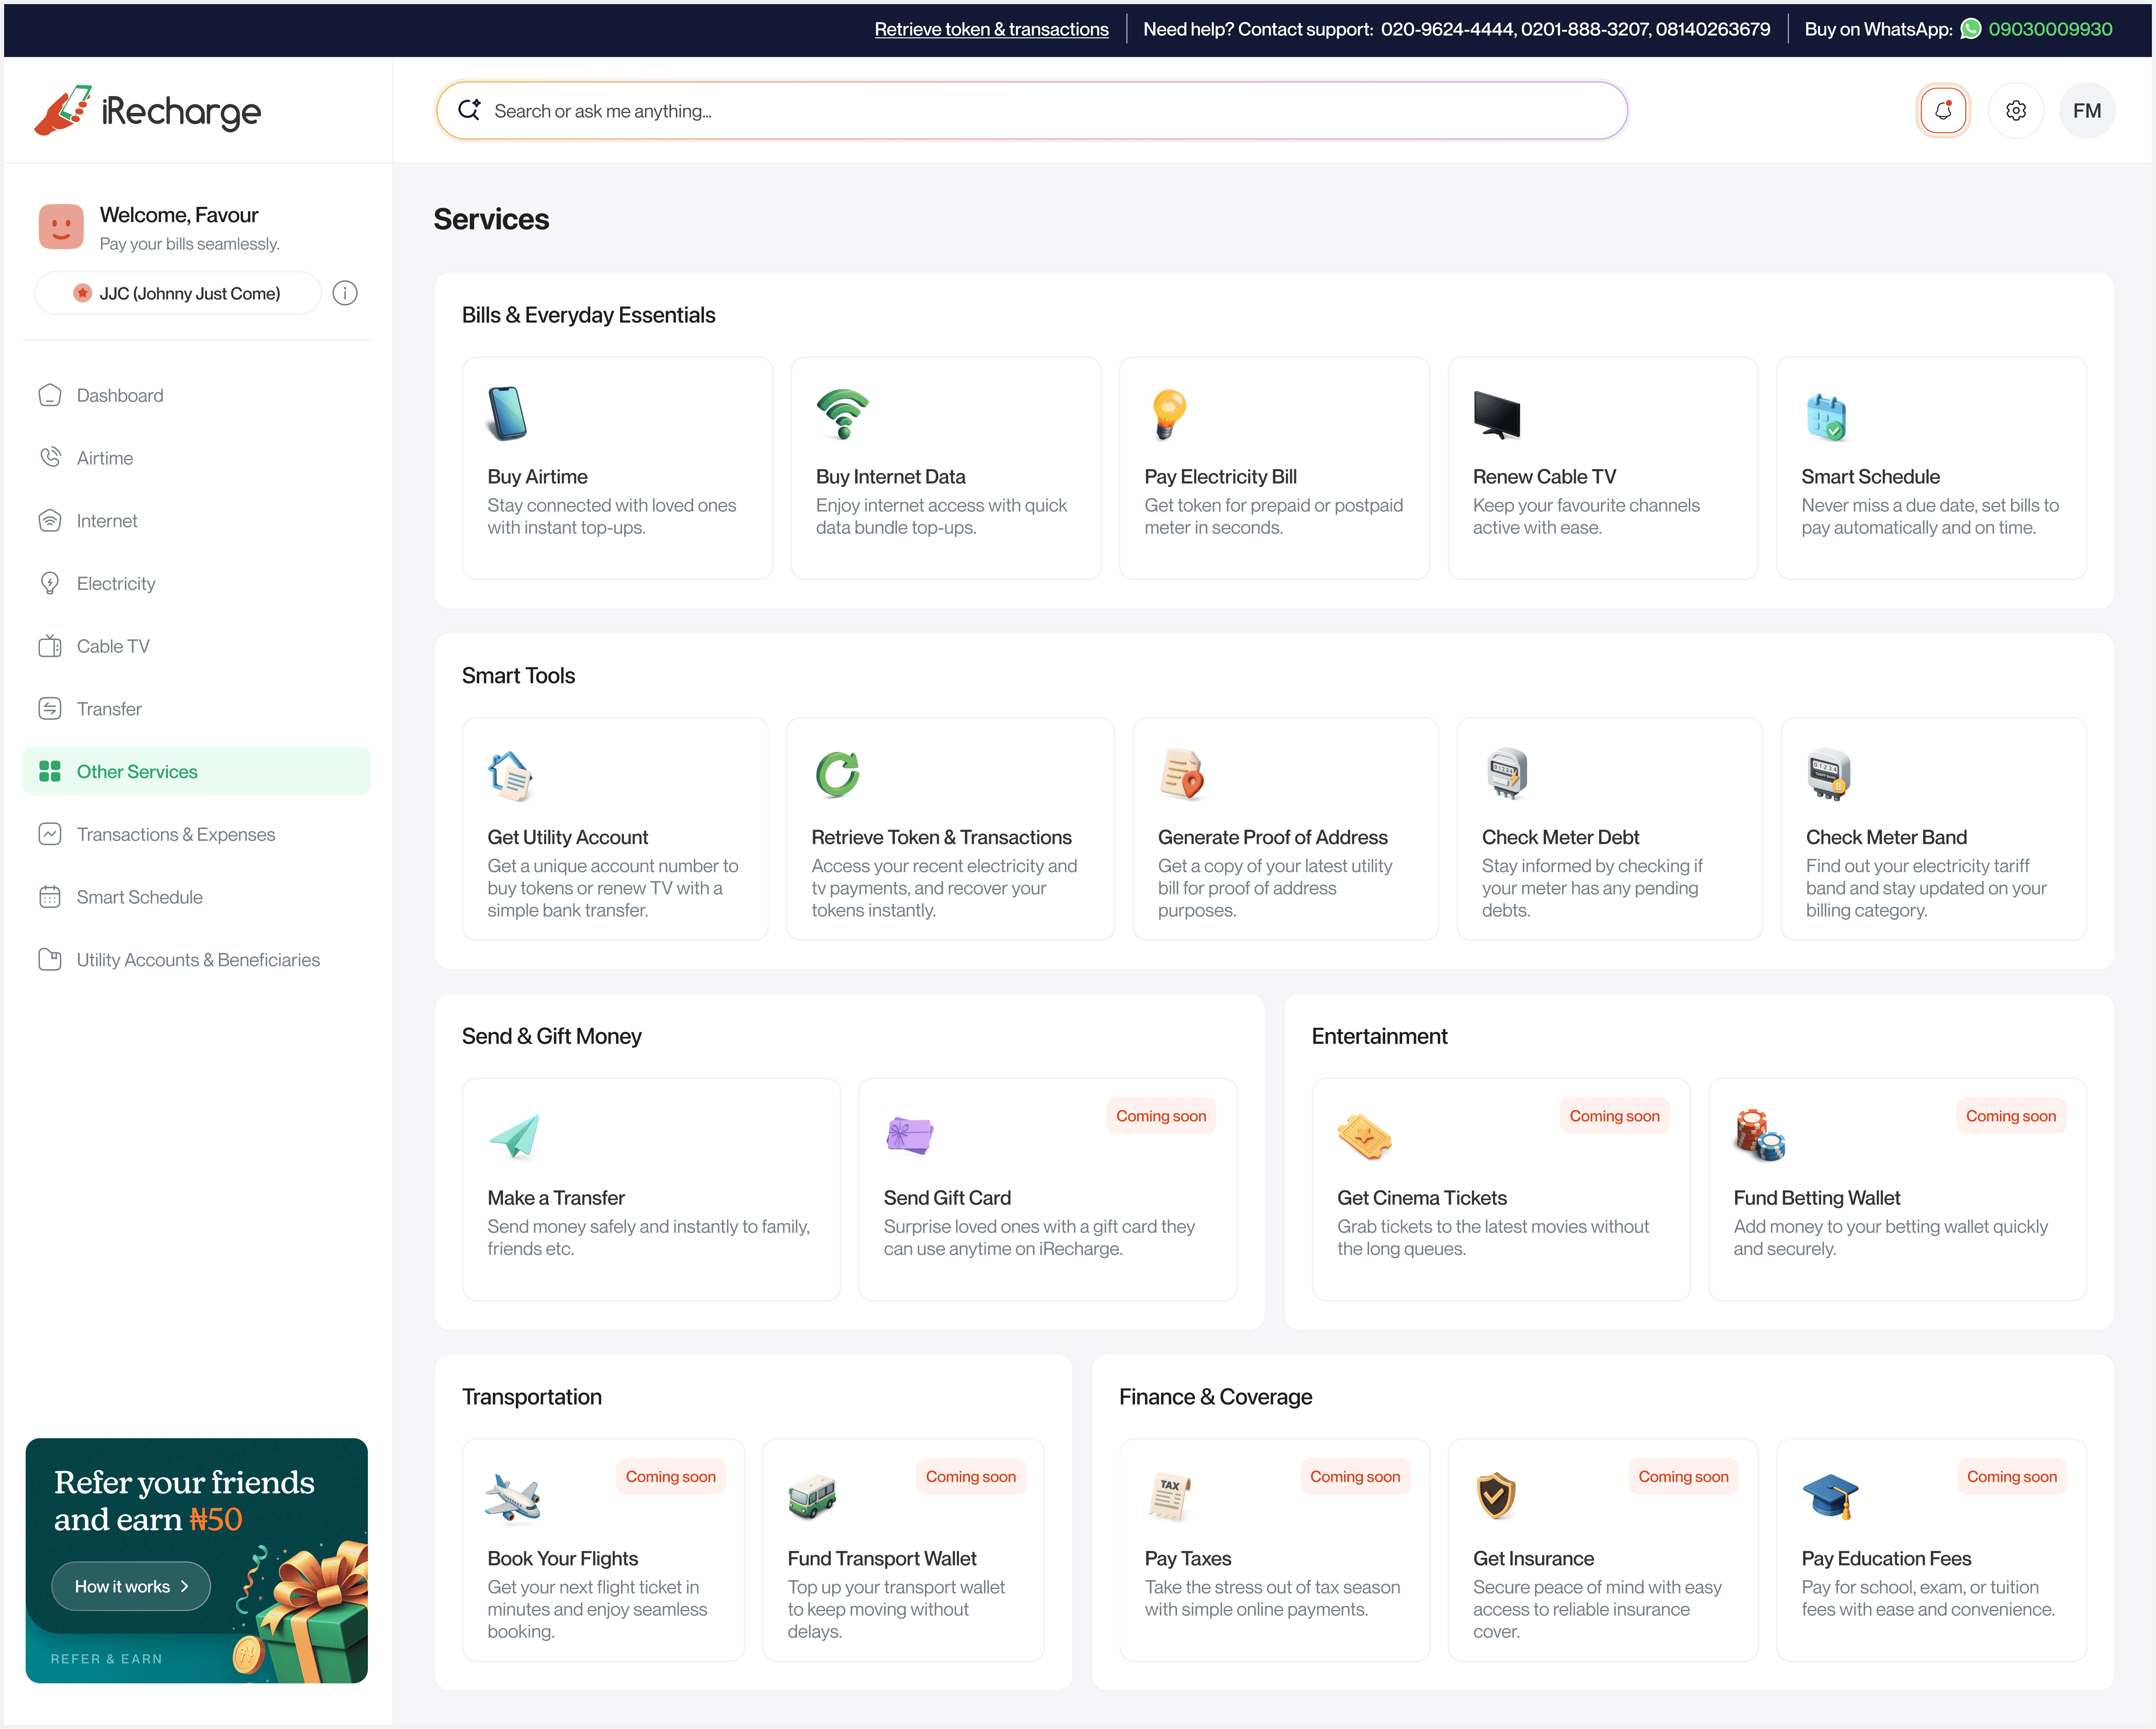
Task: Click the How it works arrow button
Action: pos(131,1586)
